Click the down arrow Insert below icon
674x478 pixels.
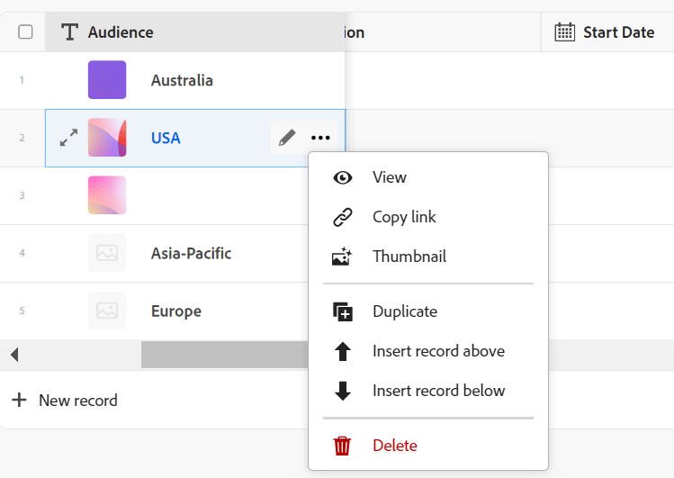342,391
